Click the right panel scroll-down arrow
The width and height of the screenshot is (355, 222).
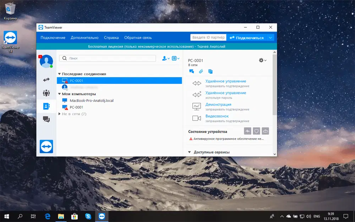[x=275, y=154]
